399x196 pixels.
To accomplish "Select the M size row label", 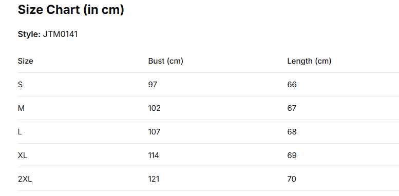I will pyautogui.click(x=21, y=108).
